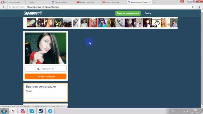The height and width of the screenshot is (114, 203).
Task: Click the green Зарегистрироваться button
Action: coord(128,13)
